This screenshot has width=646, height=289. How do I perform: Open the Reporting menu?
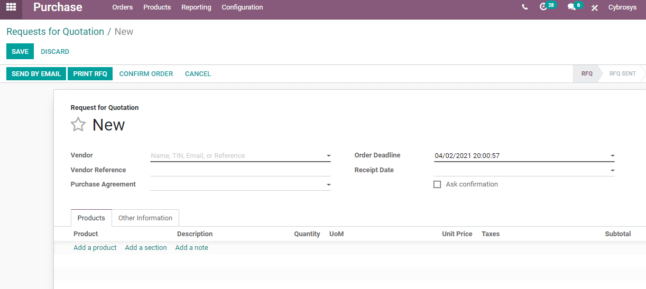[196, 7]
